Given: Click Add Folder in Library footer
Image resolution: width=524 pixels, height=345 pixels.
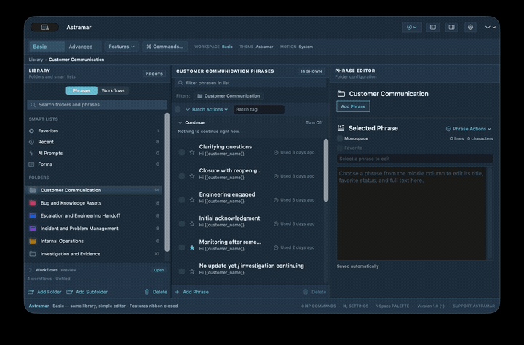Looking at the screenshot, I should (x=45, y=292).
